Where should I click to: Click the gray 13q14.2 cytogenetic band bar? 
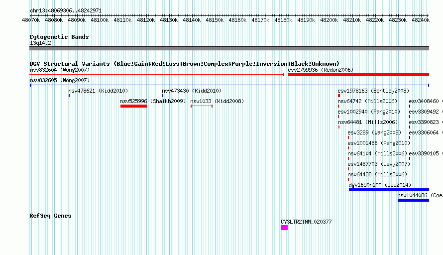tap(229, 48)
